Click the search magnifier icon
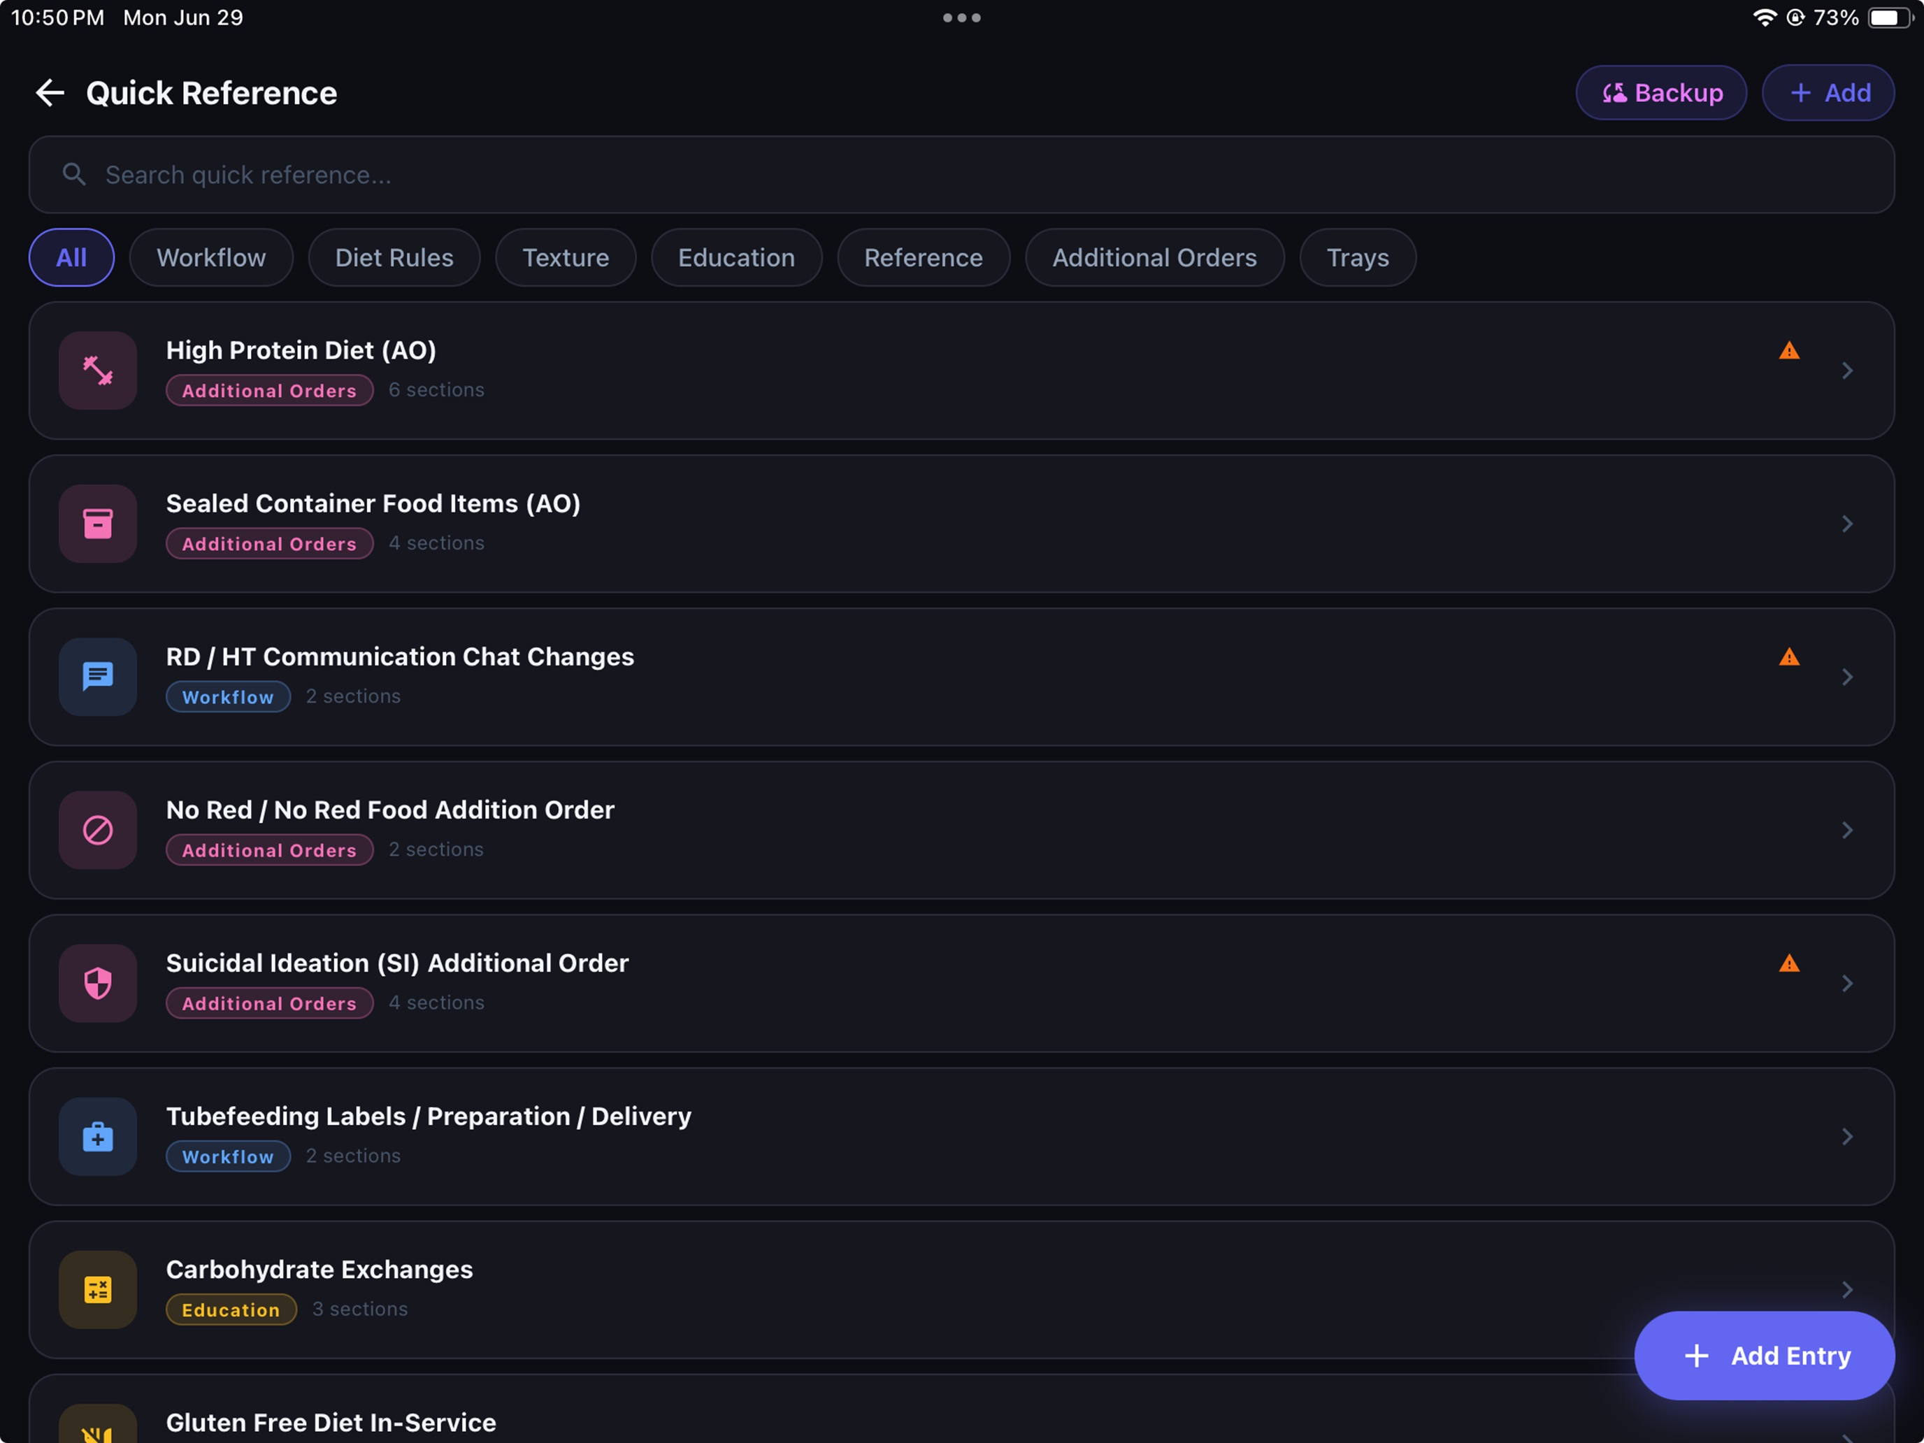The height and width of the screenshot is (1443, 1924). (x=74, y=175)
